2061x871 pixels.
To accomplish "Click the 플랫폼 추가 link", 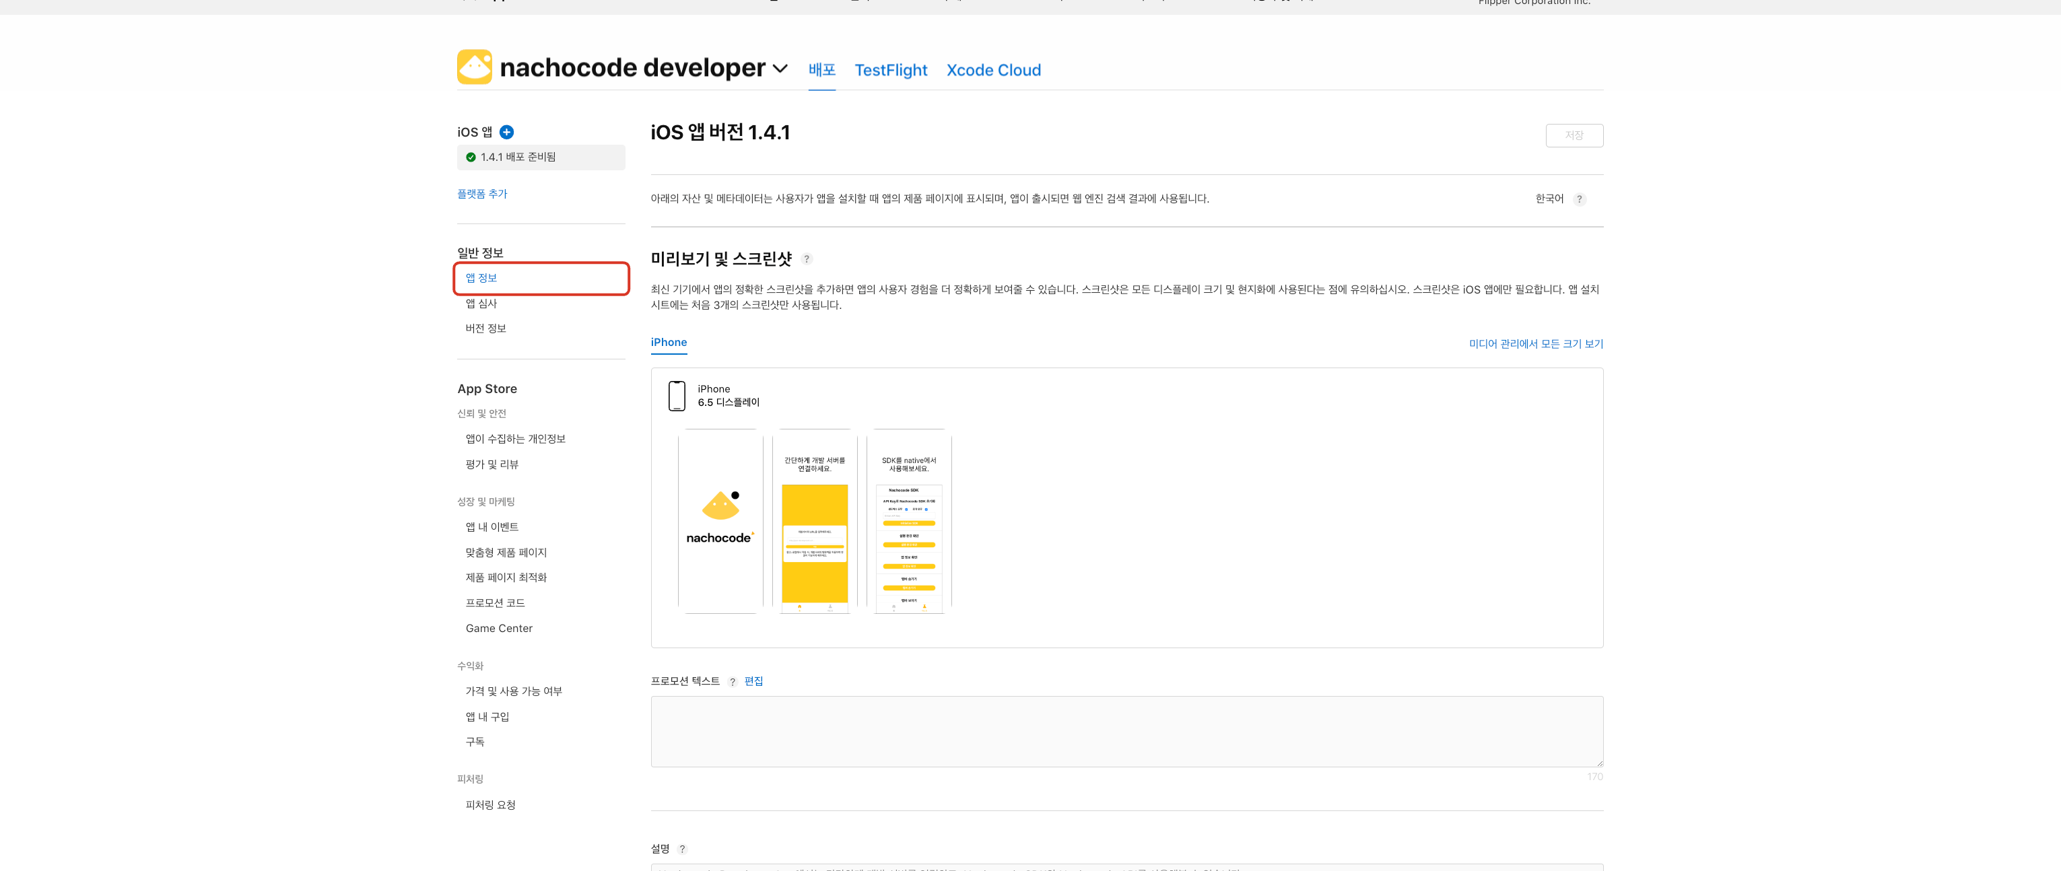I will tap(481, 194).
